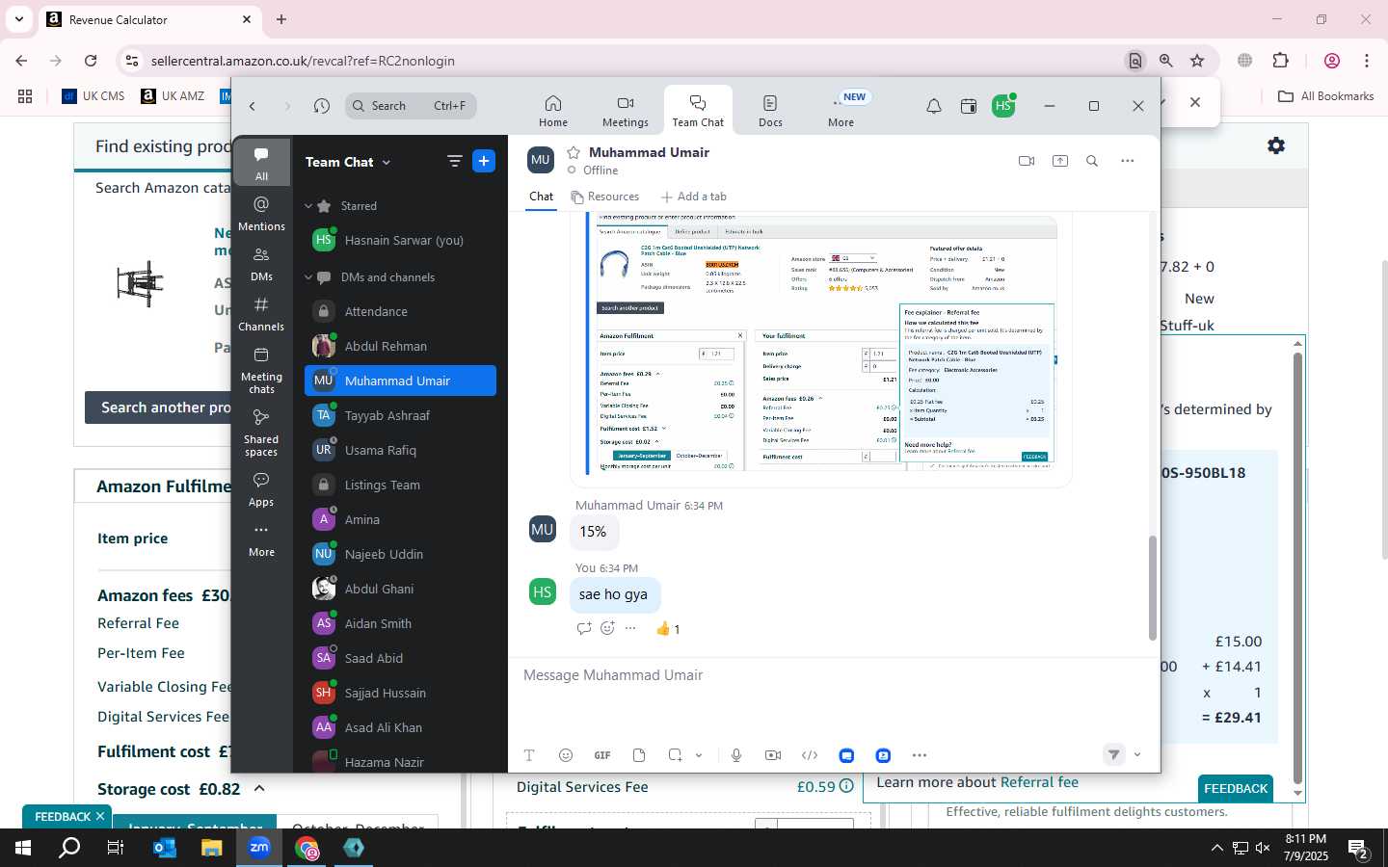Screen dimensions: 1388x867
Task: Open the chat with Usama Rafiq
Action: coord(400,451)
